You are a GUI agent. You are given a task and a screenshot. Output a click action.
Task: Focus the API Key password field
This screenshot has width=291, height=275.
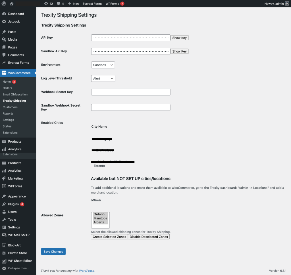[x=131, y=38]
